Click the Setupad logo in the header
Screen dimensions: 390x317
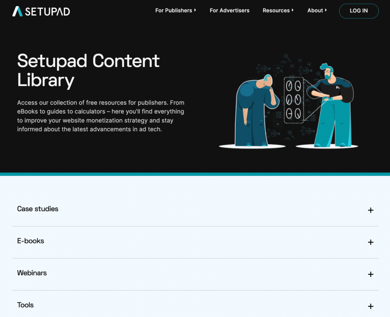(41, 11)
